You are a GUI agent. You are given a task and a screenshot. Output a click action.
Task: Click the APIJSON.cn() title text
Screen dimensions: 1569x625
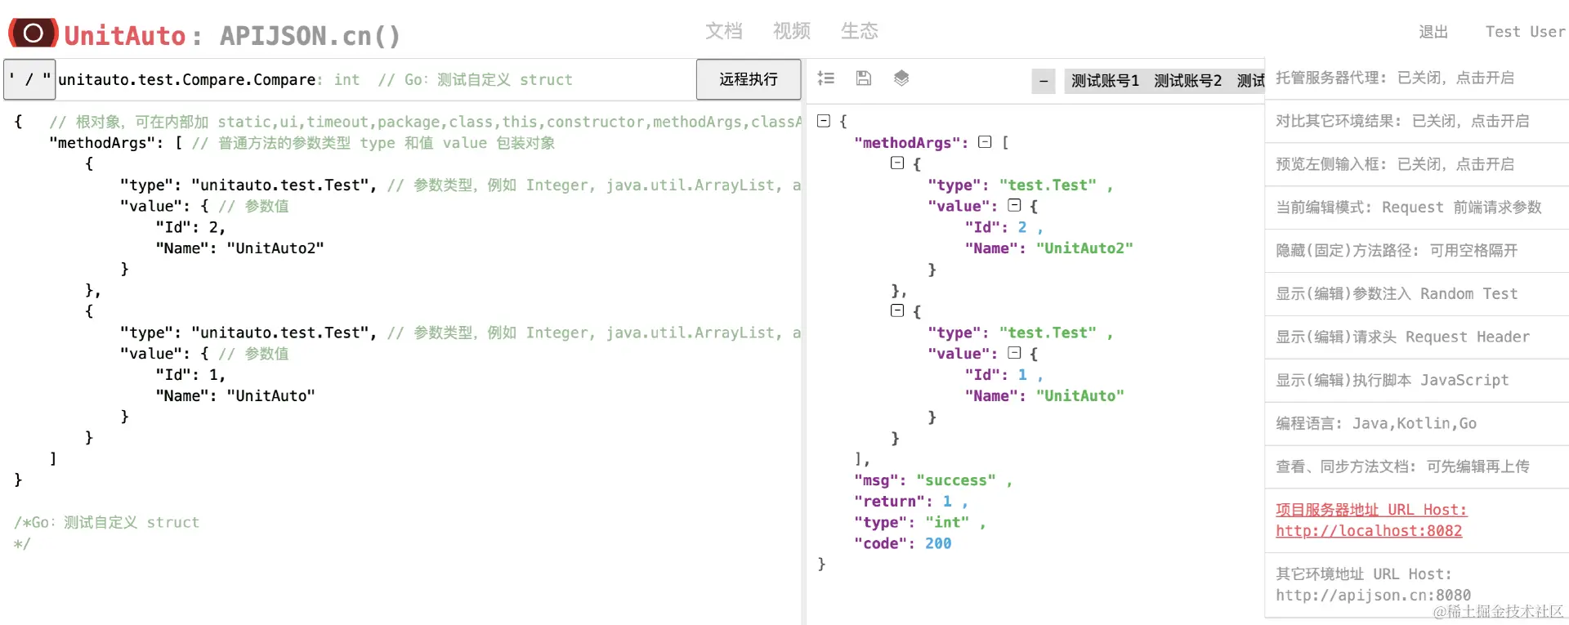[310, 36]
